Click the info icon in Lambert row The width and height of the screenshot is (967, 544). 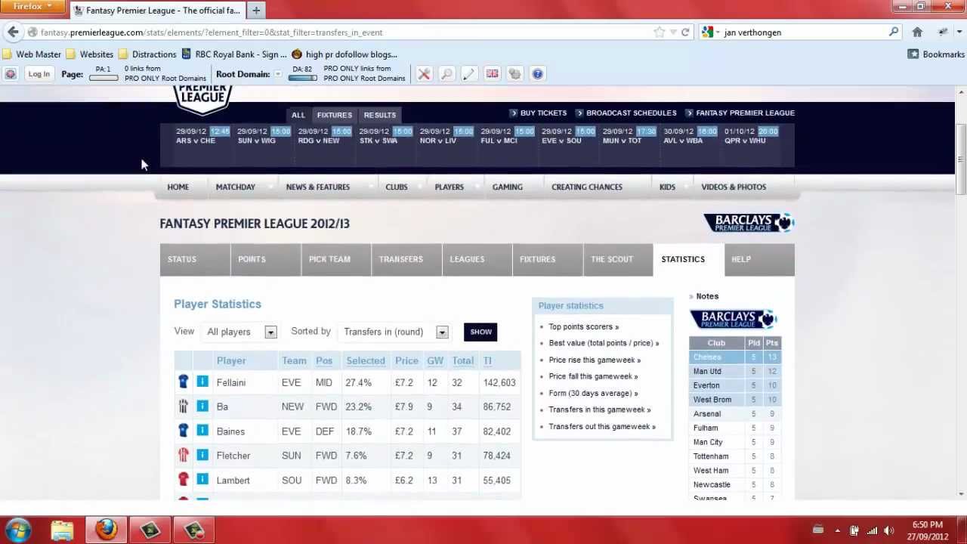pos(202,479)
